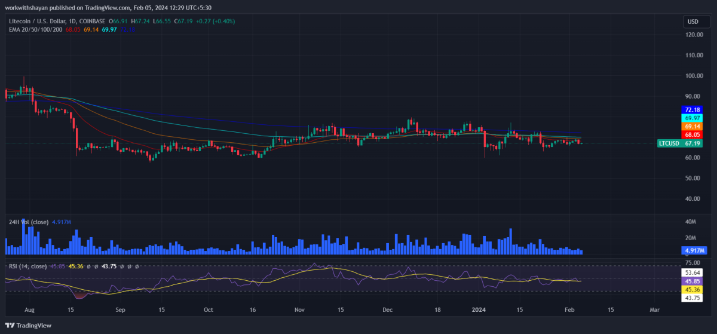Click the cyan 69.97 EMA price tag

point(693,119)
